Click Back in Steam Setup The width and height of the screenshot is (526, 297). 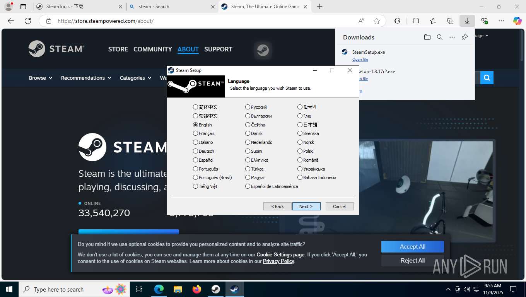[277, 207]
